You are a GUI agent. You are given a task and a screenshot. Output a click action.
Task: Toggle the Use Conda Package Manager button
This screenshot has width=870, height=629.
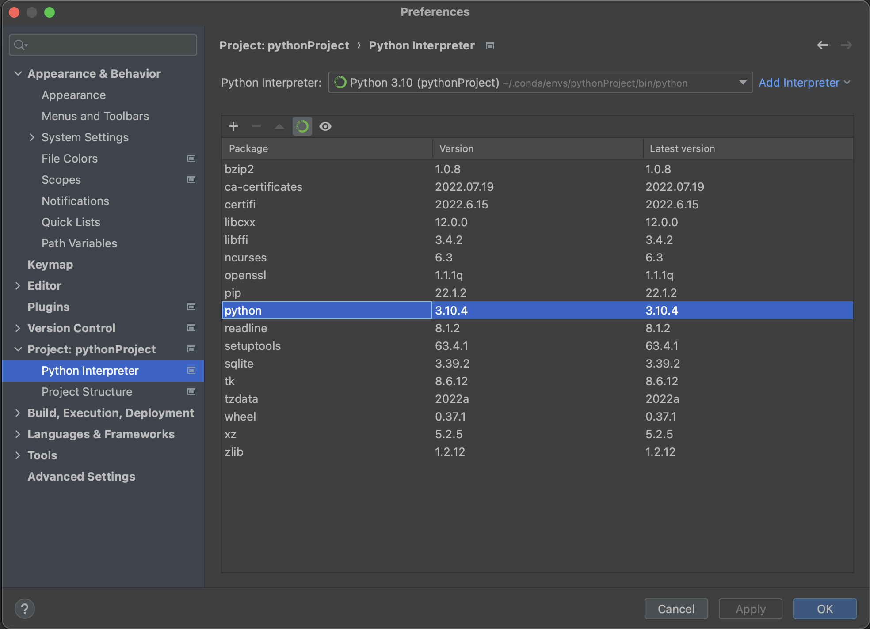pos(302,126)
